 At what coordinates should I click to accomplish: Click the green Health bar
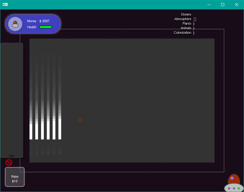point(46,27)
